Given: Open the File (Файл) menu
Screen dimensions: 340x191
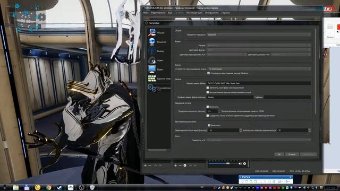Looking at the screenshot, I should [146, 13].
